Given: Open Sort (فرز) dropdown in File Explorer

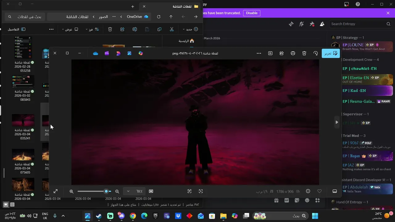Looking at the screenshot, I should coord(92,29).
